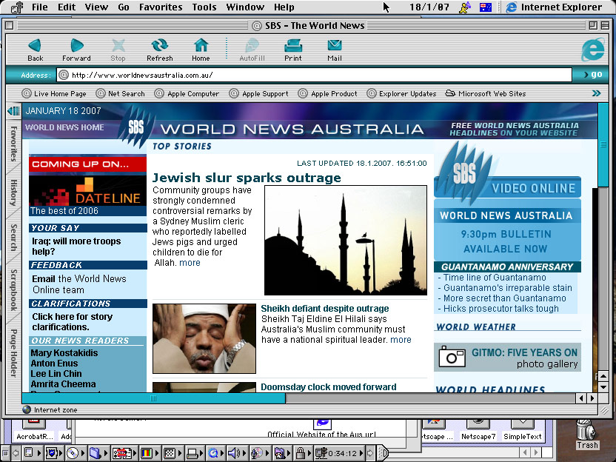616x462 pixels.
Task: Open the Internet Explorer application menu
Action: pyautogui.click(x=555, y=7)
